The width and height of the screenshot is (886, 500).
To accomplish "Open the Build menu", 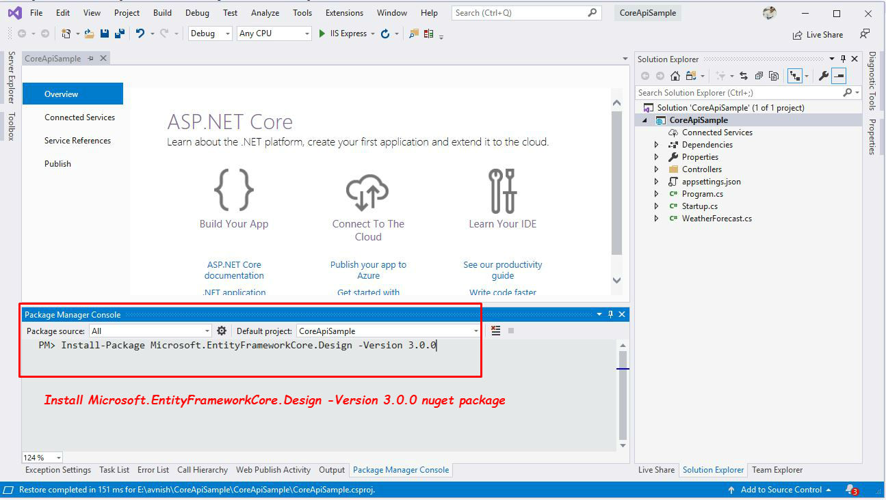I will pyautogui.click(x=162, y=13).
